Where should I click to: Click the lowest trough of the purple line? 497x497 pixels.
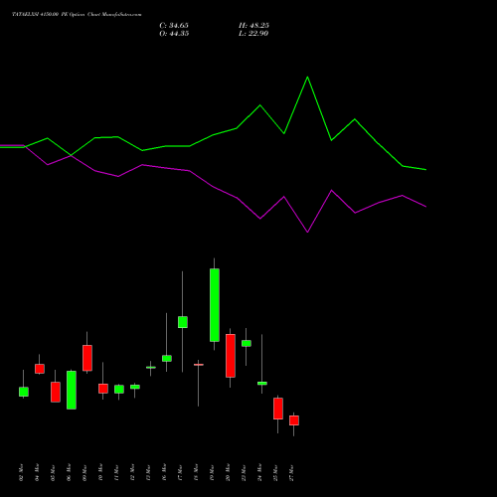coord(307,232)
